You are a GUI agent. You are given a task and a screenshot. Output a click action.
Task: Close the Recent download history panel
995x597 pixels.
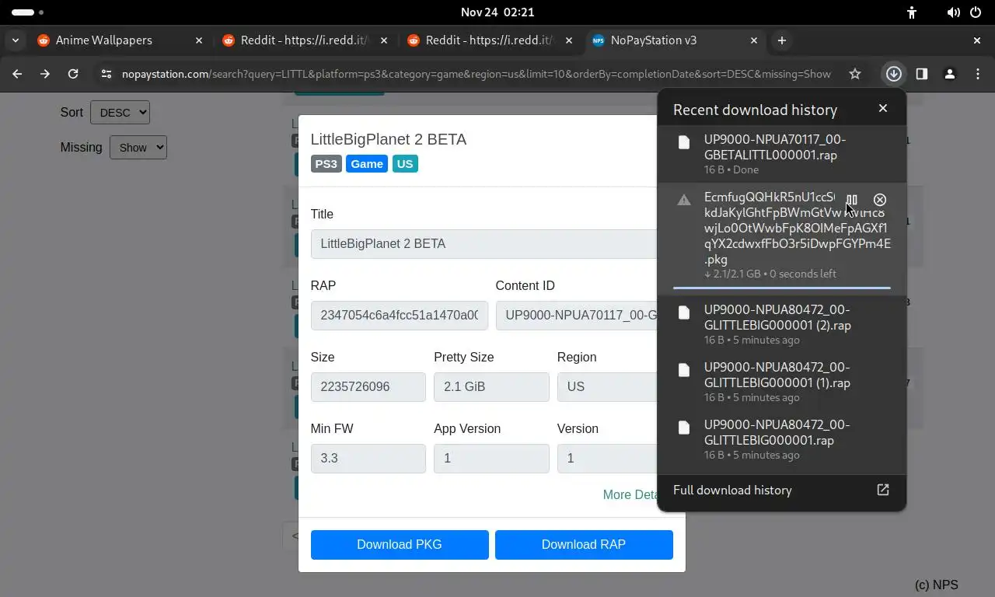tap(883, 108)
